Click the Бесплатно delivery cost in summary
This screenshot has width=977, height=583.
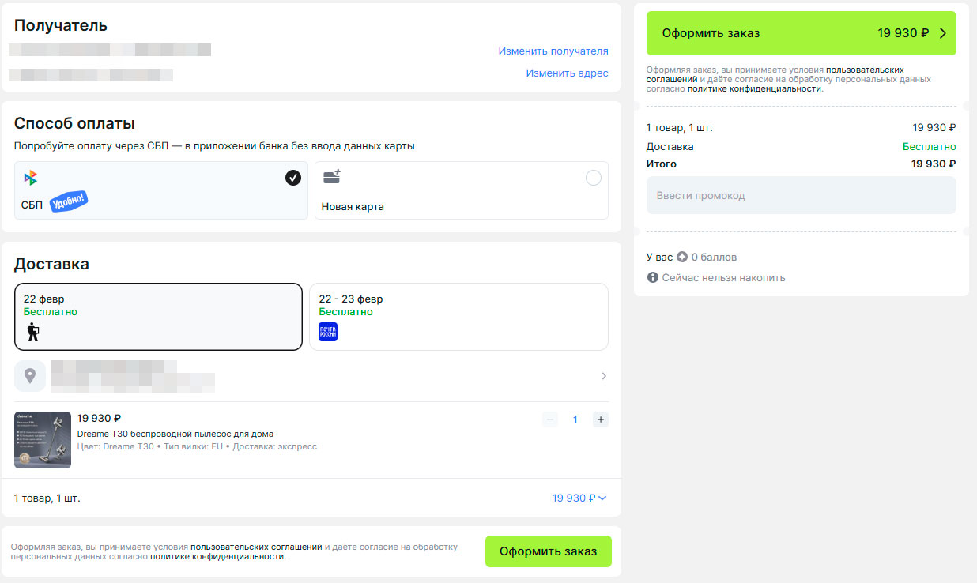point(930,146)
